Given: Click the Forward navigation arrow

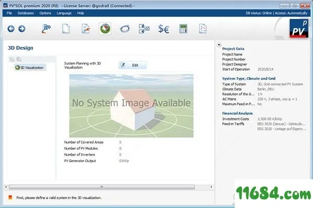Looking at the screenshot, I should tap(22, 29).
